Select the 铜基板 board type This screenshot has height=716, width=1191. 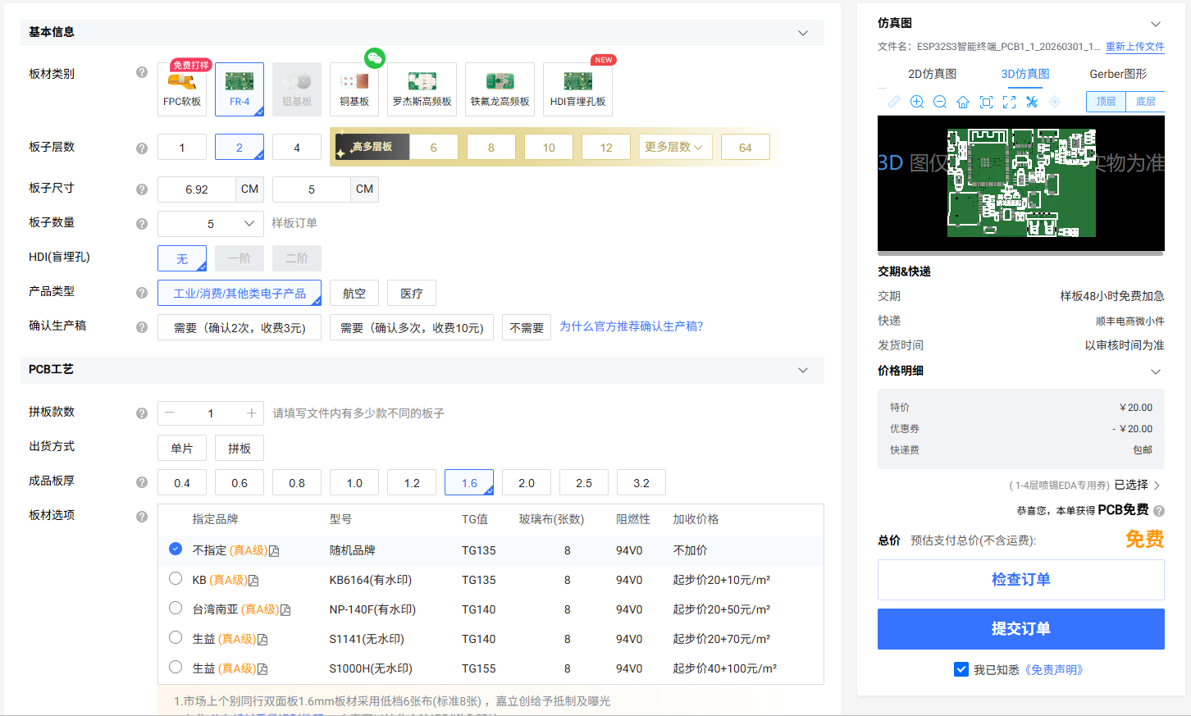pyautogui.click(x=354, y=89)
